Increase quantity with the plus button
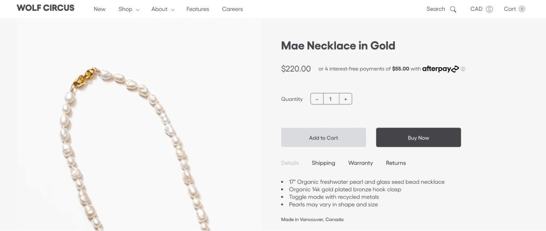 (345, 99)
